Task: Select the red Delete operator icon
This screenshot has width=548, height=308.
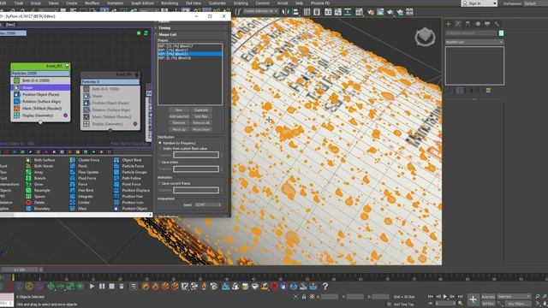Action: pyautogui.click(x=28, y=202)
